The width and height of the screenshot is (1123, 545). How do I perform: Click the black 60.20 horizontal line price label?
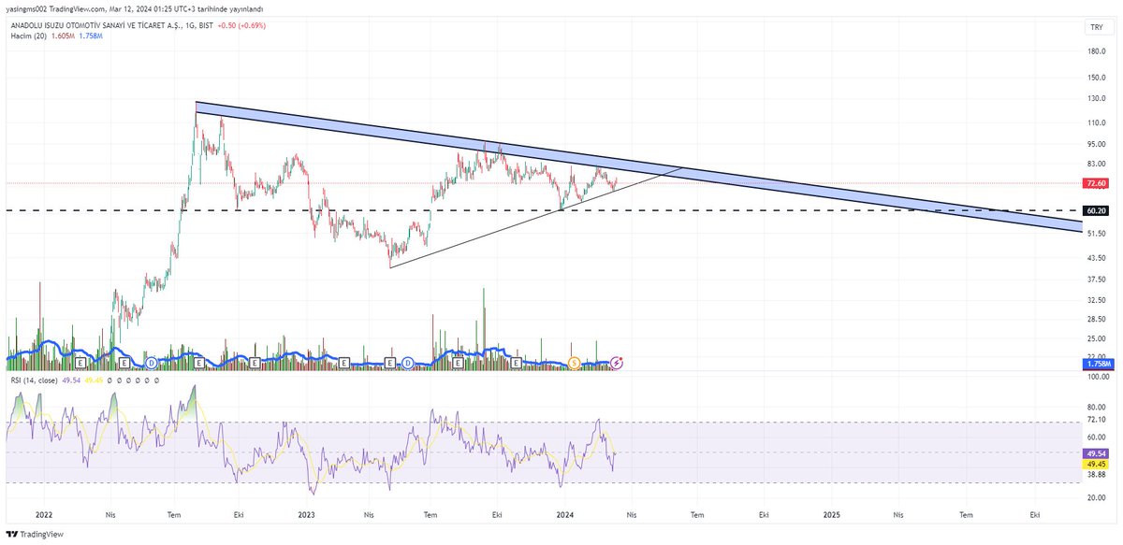(1095, 211)
